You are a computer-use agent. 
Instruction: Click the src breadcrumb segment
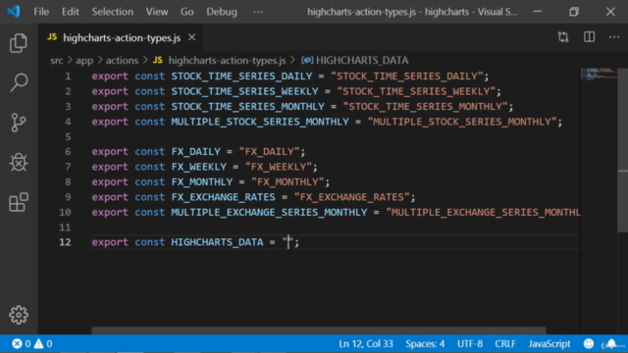coord(57,61)
